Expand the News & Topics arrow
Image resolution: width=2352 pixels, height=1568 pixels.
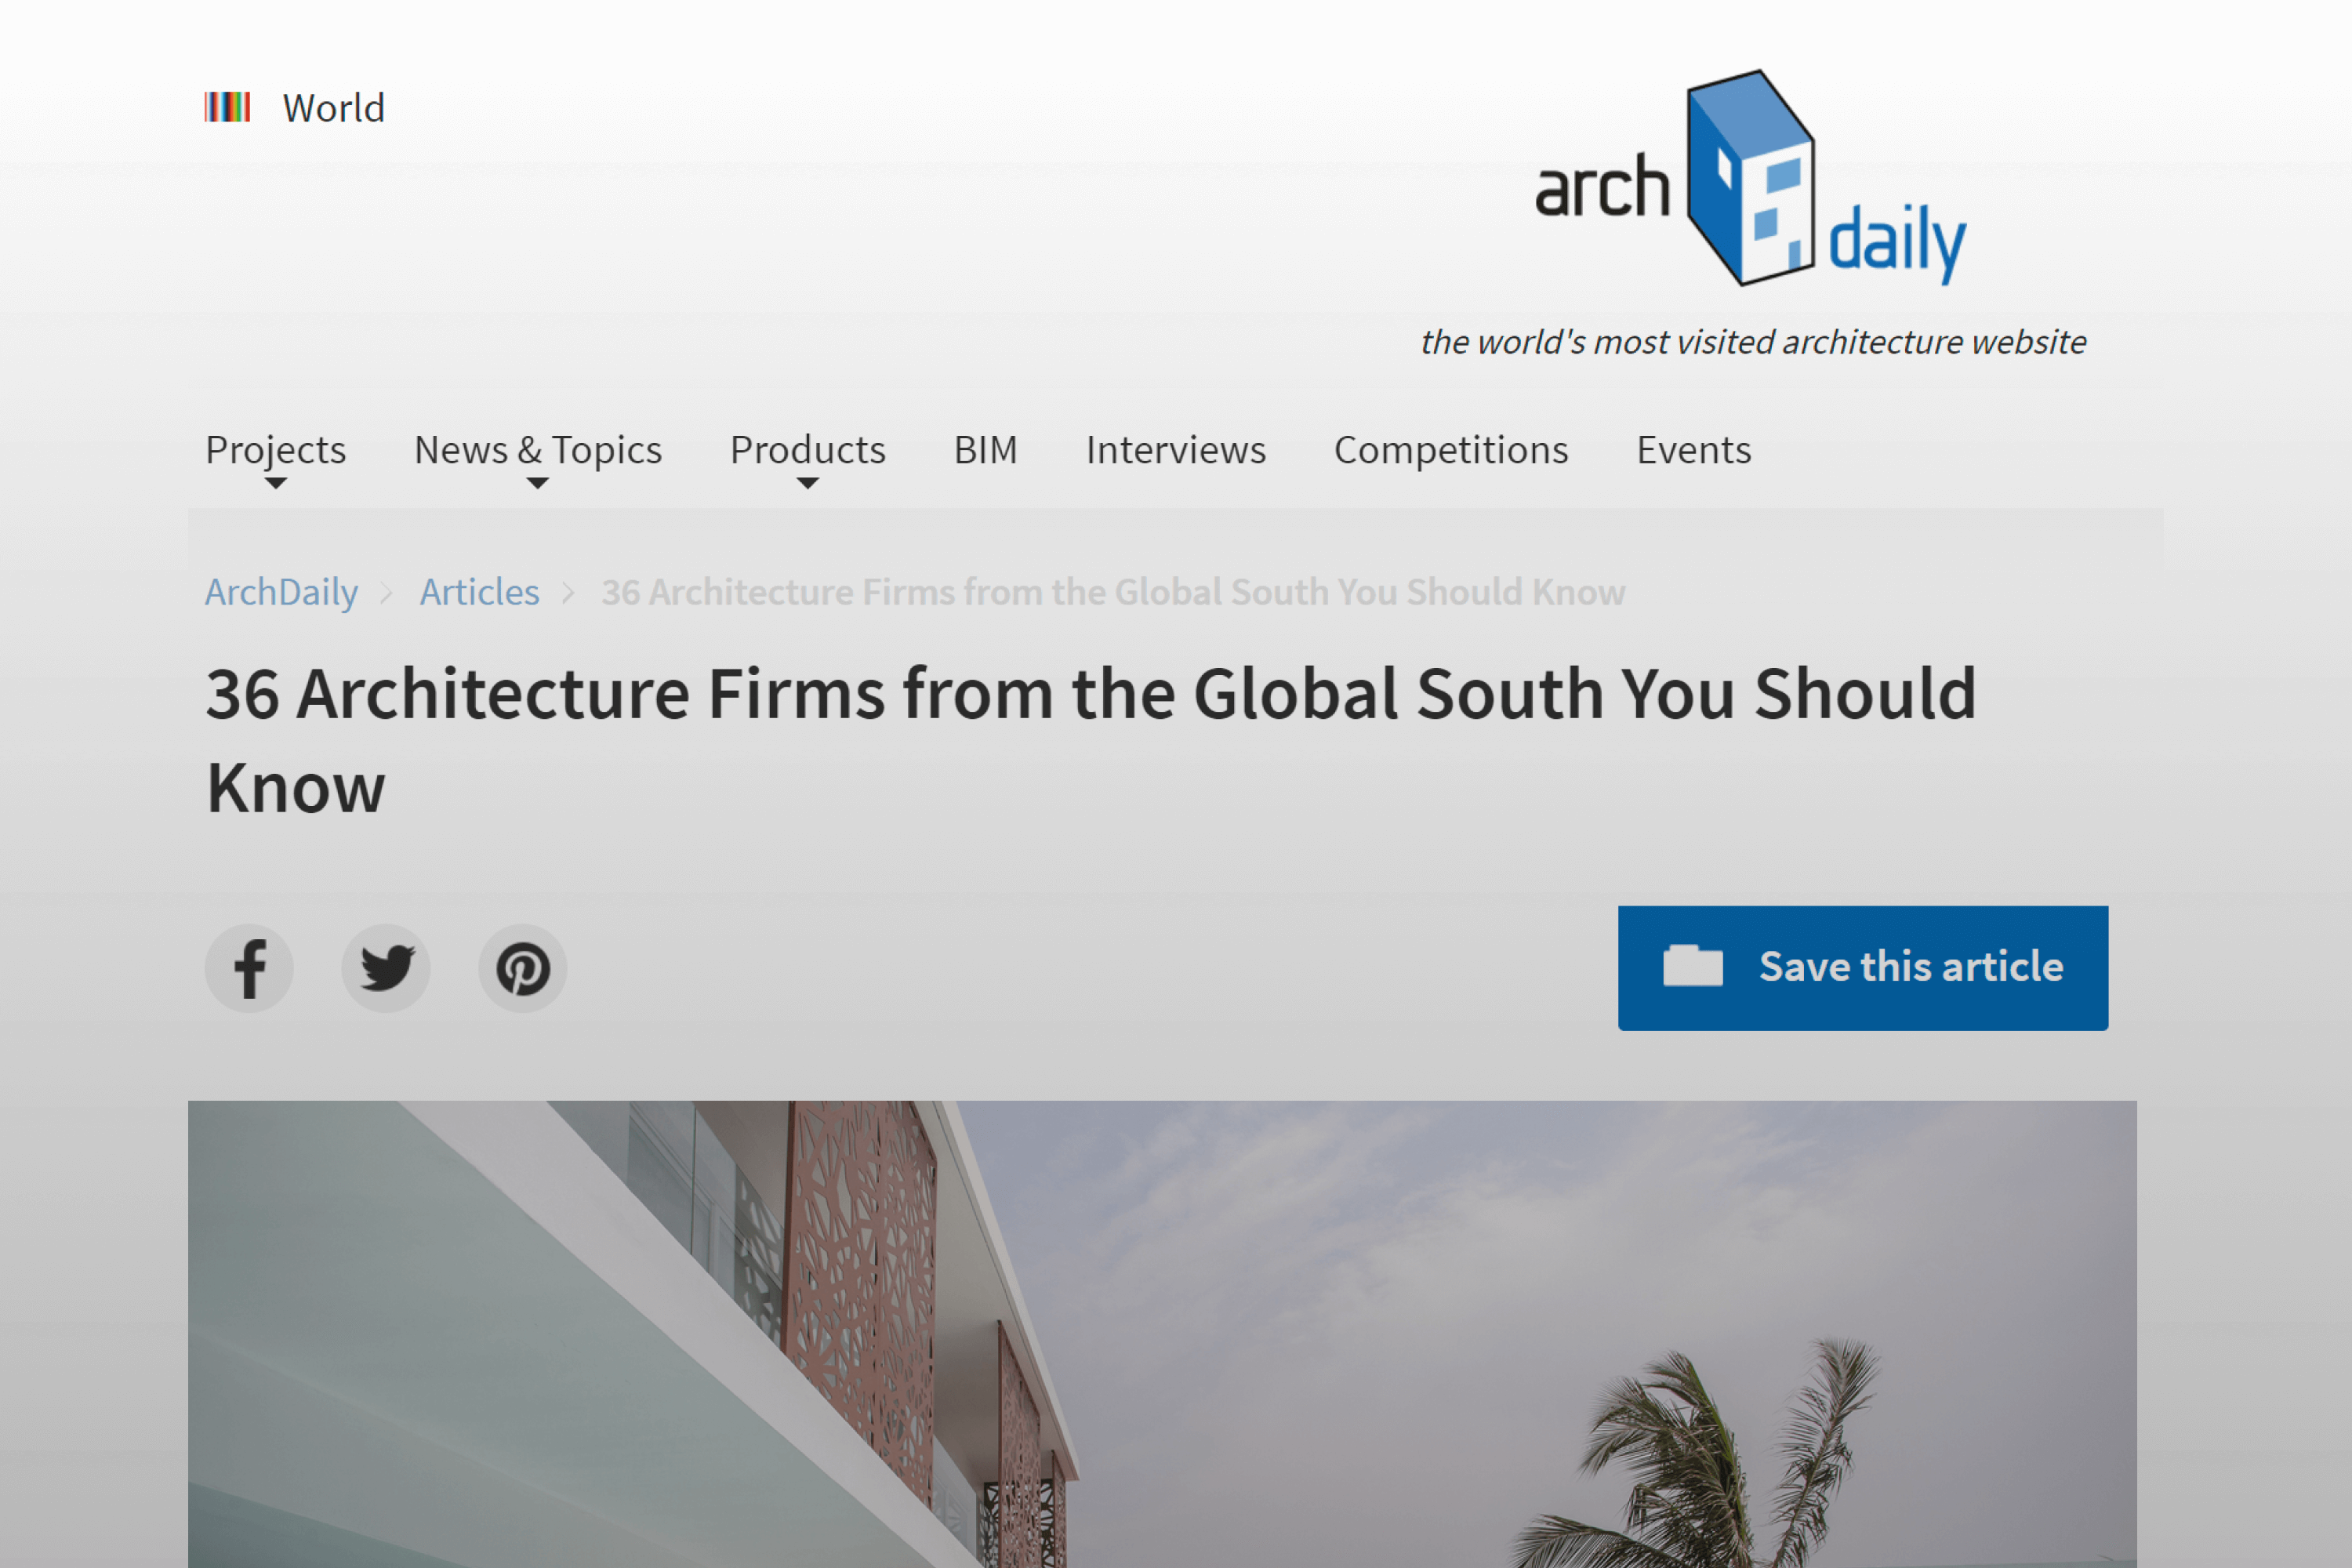click(537, 484)
